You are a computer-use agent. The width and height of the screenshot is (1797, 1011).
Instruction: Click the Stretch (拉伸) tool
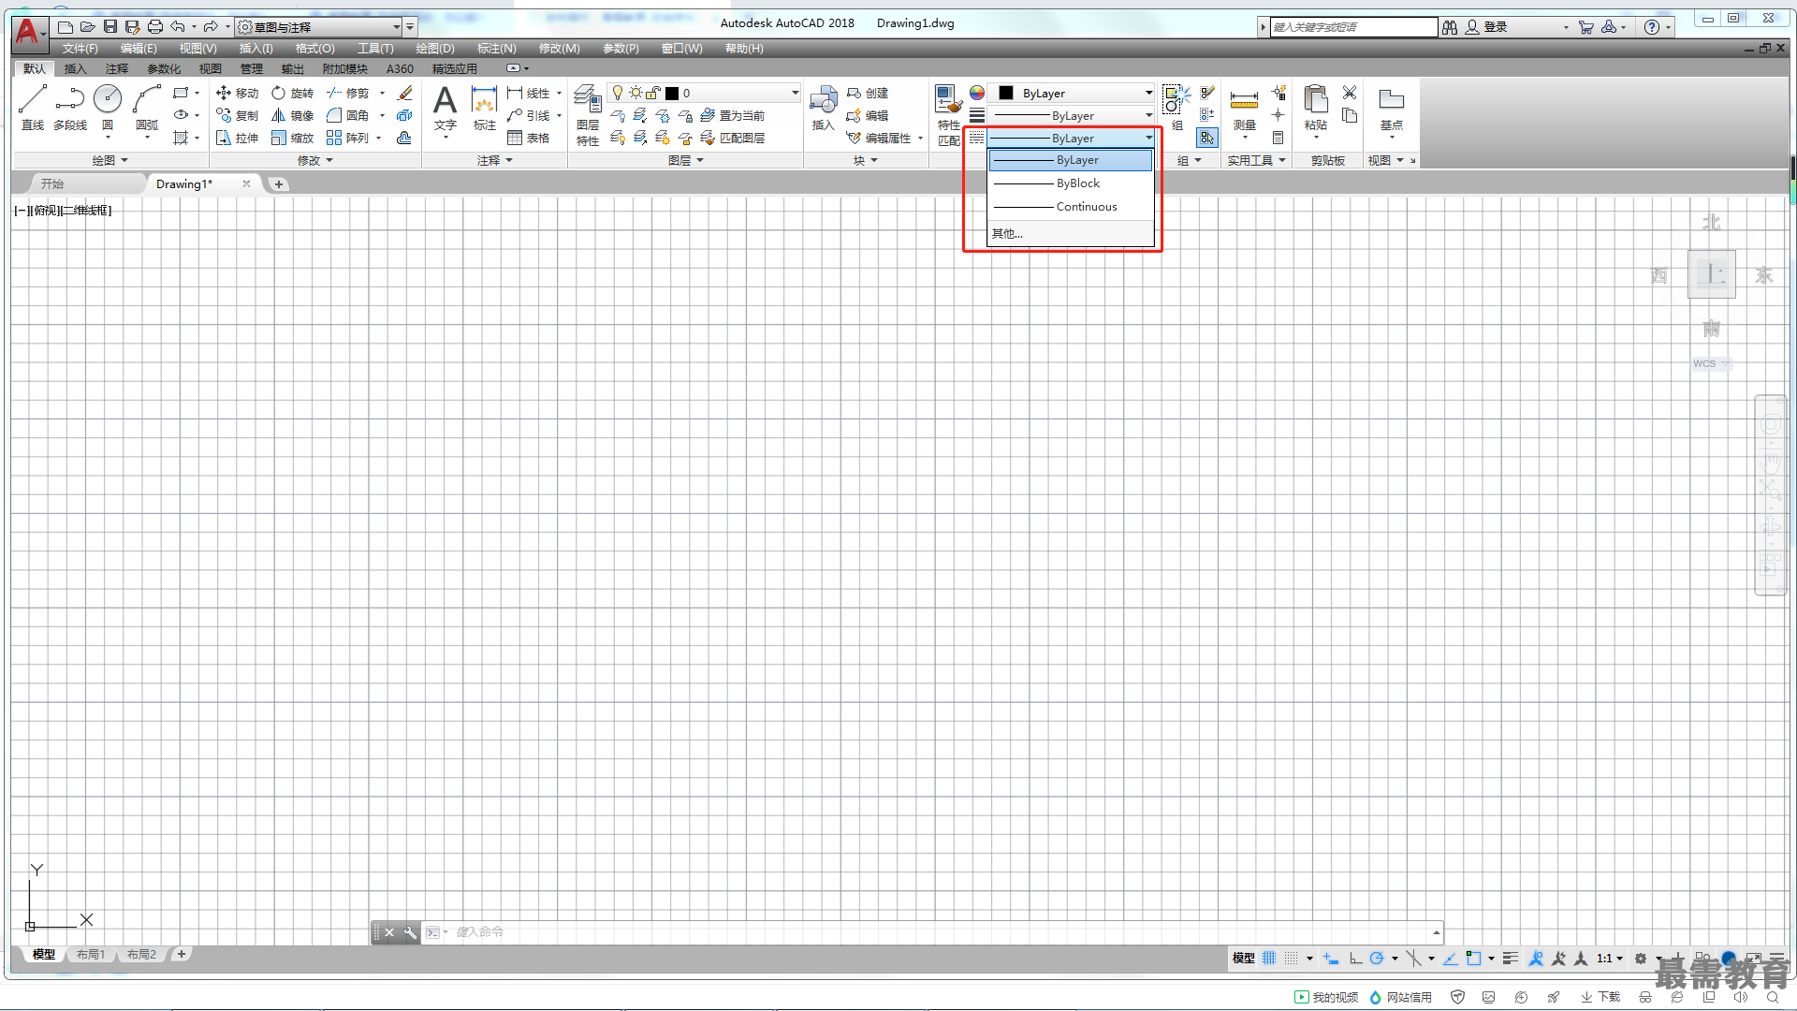[x=237, y=138]
